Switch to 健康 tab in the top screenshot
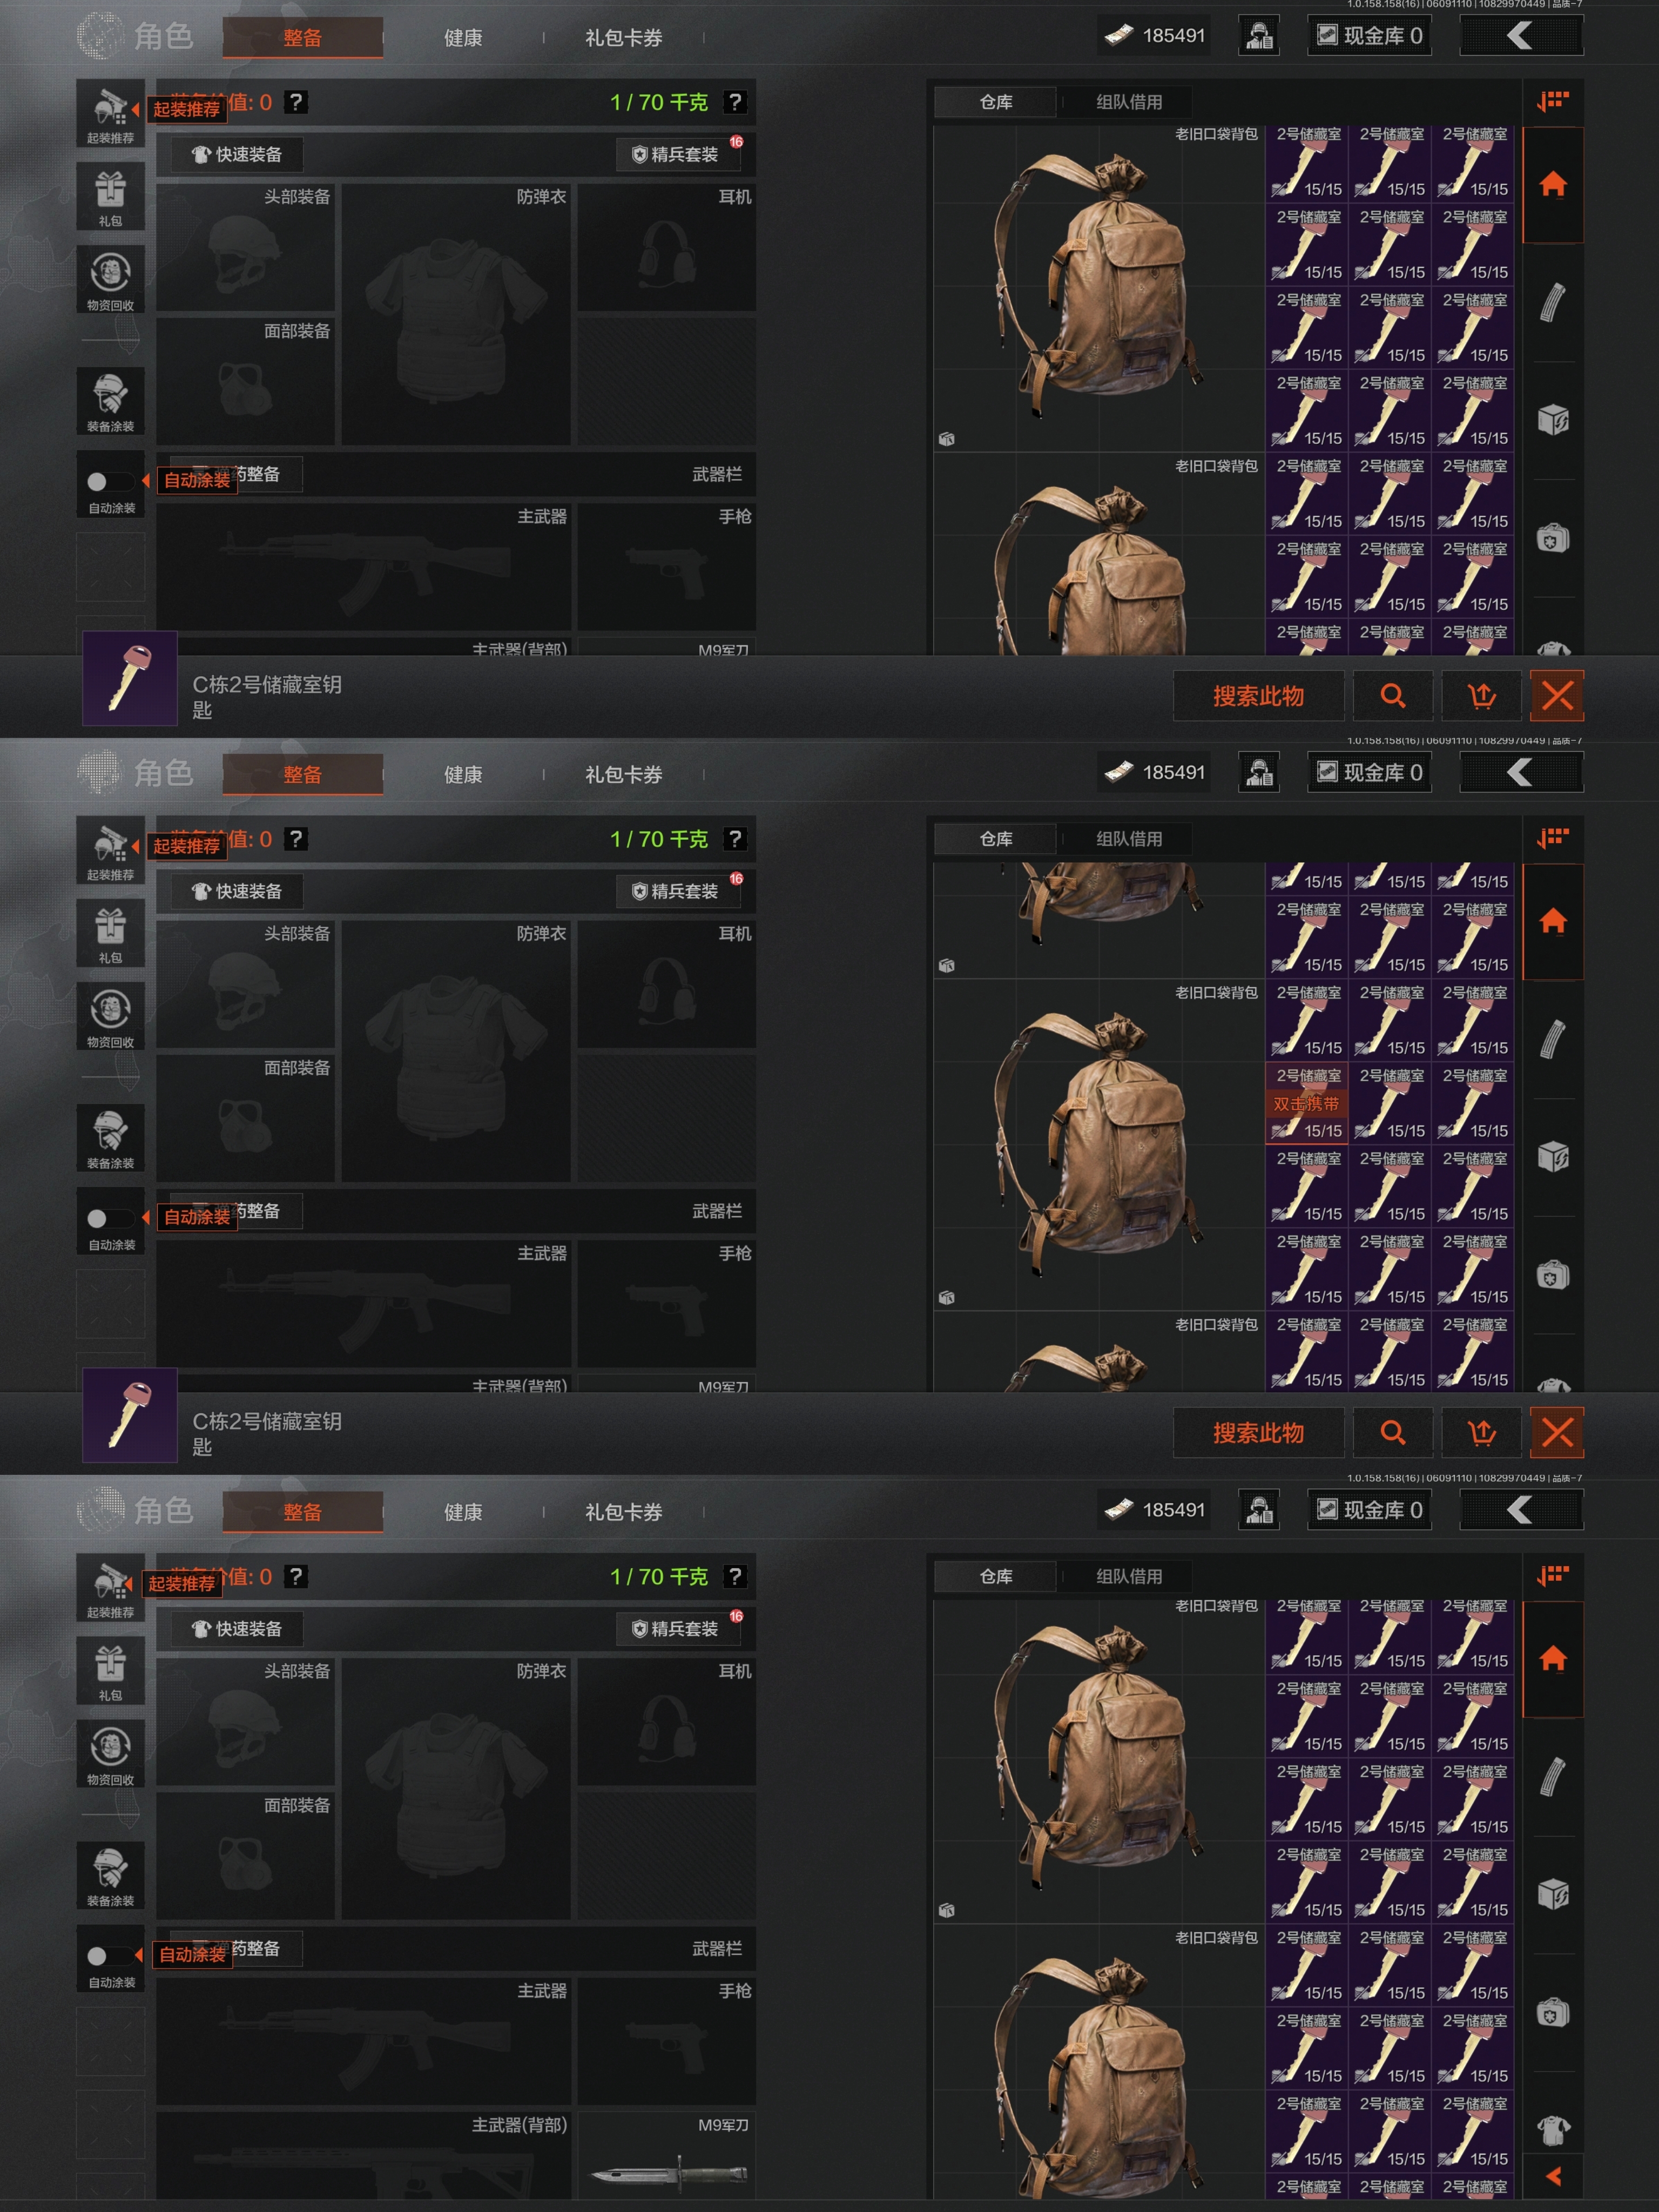1659x2212 pixels. (x=463, y=38)
